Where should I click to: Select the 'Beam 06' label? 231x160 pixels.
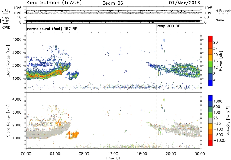(x=113, y=3)
